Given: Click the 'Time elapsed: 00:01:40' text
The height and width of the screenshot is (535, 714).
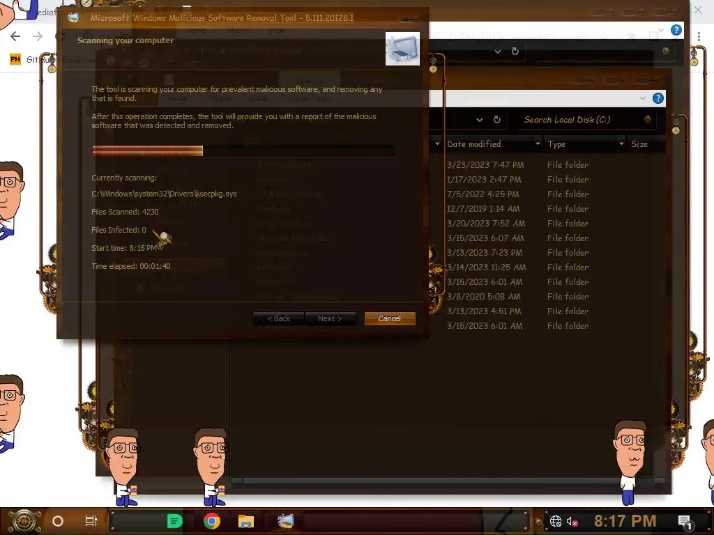Looking at the screenshot, I should (x=130, y=266).
